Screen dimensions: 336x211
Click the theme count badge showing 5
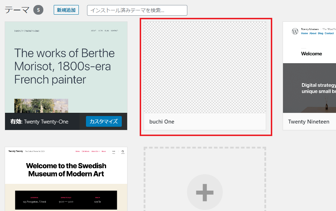pos(38,10)
